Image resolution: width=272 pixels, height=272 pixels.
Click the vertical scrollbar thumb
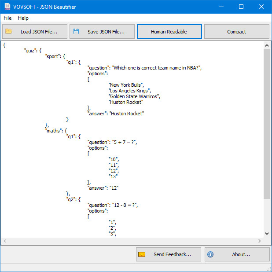tap(267, 124)
